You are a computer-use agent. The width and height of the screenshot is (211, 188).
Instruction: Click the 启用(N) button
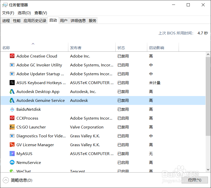(195, 180)
